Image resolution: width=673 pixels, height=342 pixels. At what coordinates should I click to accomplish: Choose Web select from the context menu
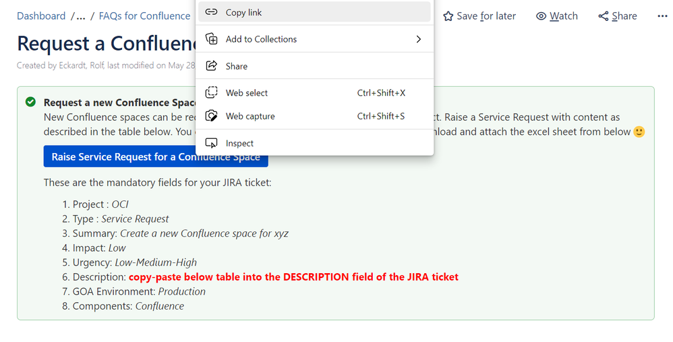tap(314, 92)
